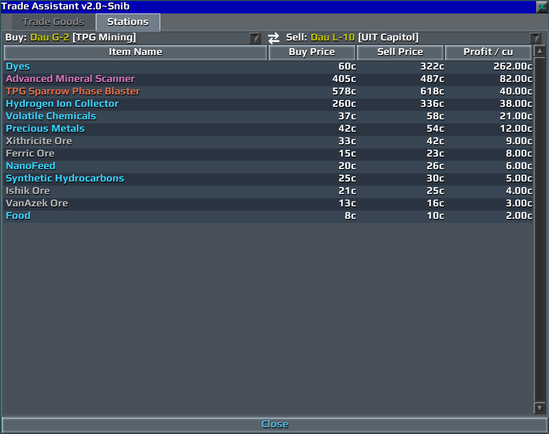
Task: Sort by Item Name column header
Action: [x=135, y=52]
